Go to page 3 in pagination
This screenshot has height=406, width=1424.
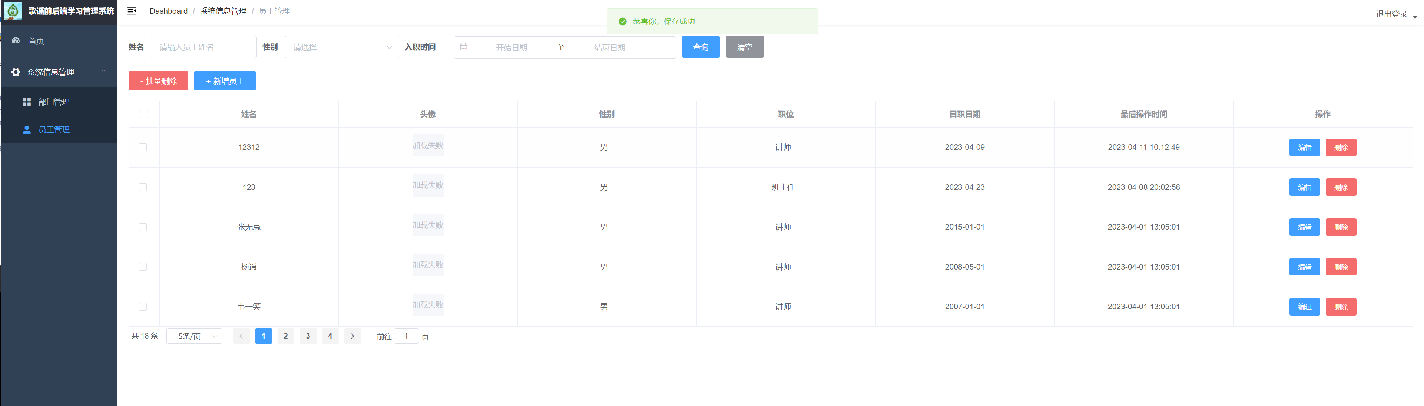coord(308,336)
